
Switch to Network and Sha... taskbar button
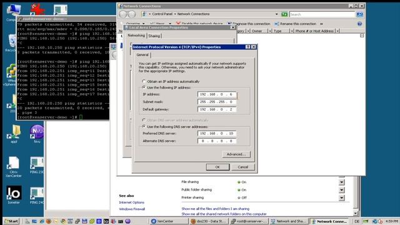289,221
